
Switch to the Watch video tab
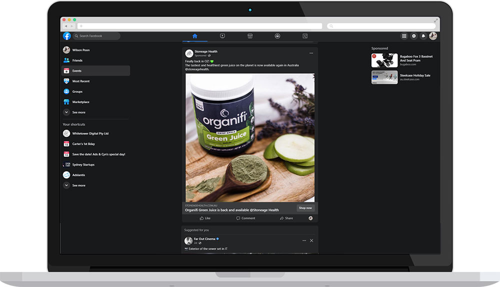222,36
